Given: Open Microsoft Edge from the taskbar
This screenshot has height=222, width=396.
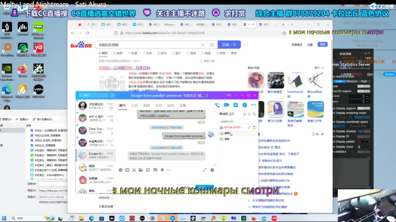Looking at the screenshot, I should pyautogui.click(x=92, y=218).
